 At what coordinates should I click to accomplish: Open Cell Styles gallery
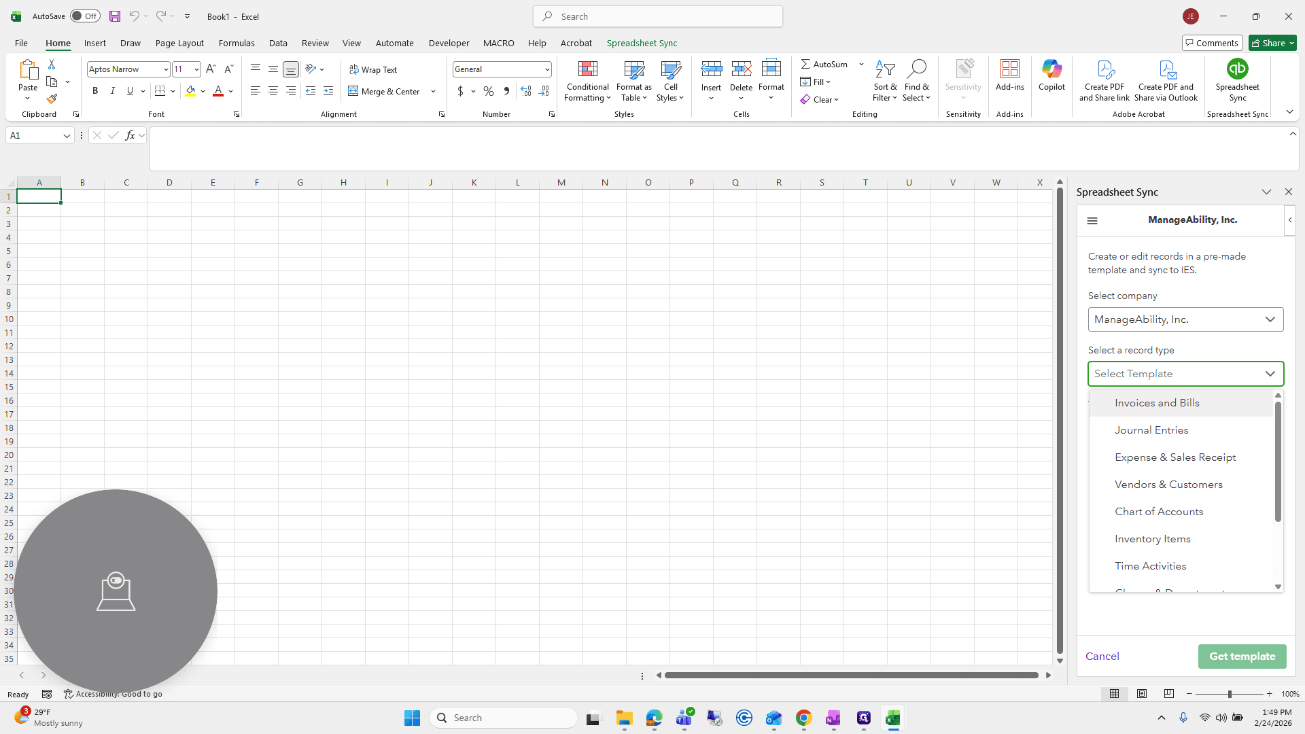670,81
